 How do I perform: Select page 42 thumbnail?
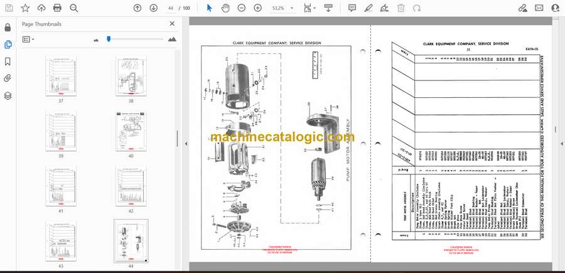131,186
